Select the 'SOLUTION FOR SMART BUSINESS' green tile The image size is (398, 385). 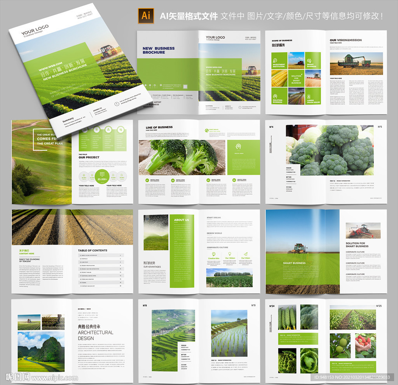pyautogui.click(x=296, y=78)
